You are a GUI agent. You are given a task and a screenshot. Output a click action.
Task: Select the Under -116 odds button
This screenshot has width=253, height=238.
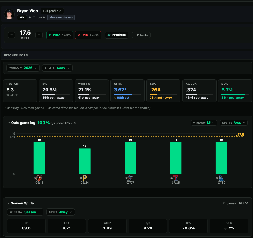click(x=88, y=35)
